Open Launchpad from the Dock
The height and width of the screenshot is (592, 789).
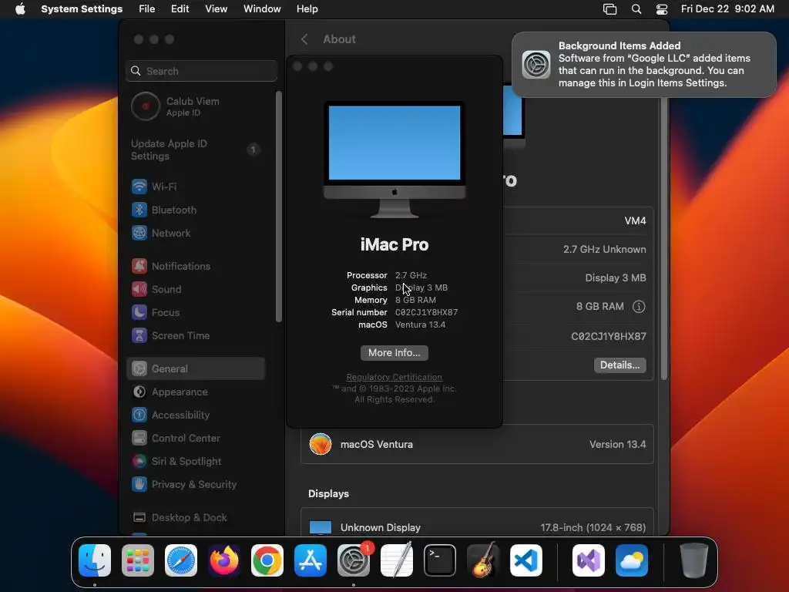click(138, 560)
